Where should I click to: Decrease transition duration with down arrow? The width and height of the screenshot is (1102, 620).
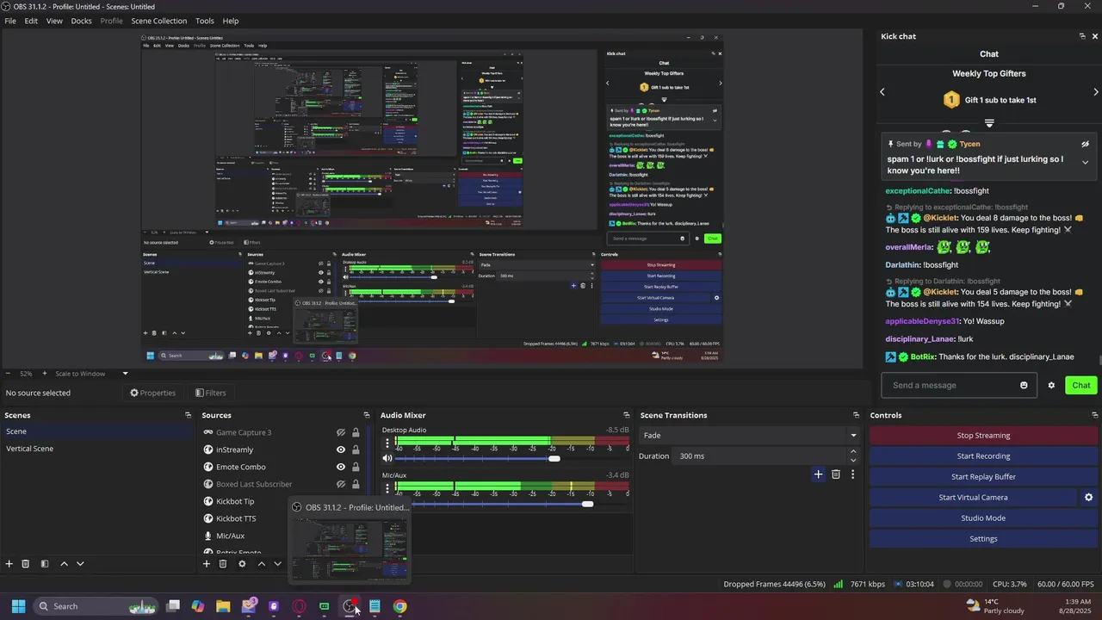click(x=853, y=460)
